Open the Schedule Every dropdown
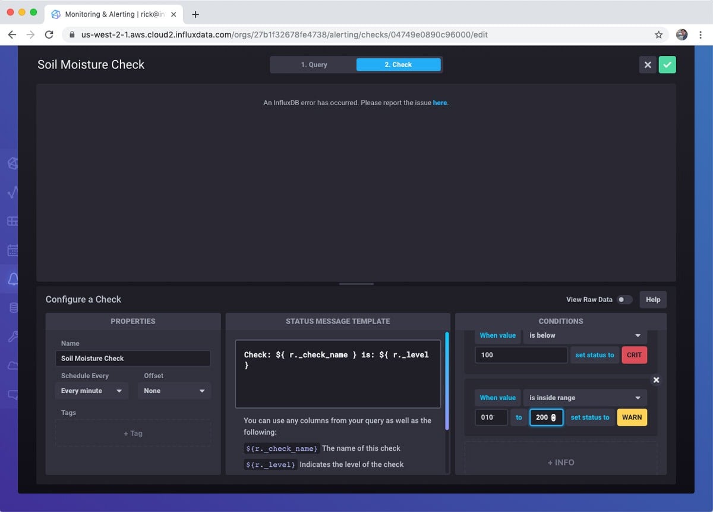This screenshot has width=713, height=512. [x=91, y=391]
